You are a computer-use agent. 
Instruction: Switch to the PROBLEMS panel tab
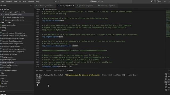[x=40, y=70]
